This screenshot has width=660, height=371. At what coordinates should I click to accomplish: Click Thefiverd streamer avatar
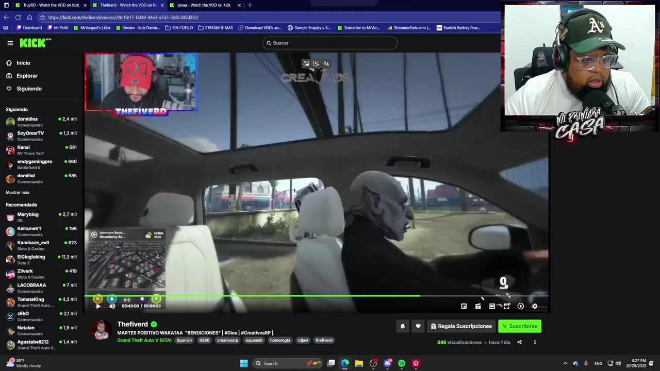tap(102, 330)
